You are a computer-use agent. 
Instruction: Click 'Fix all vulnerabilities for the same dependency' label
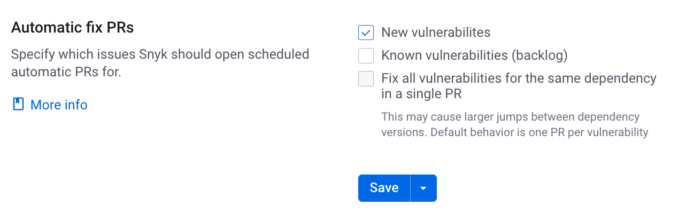click(519, 78)
